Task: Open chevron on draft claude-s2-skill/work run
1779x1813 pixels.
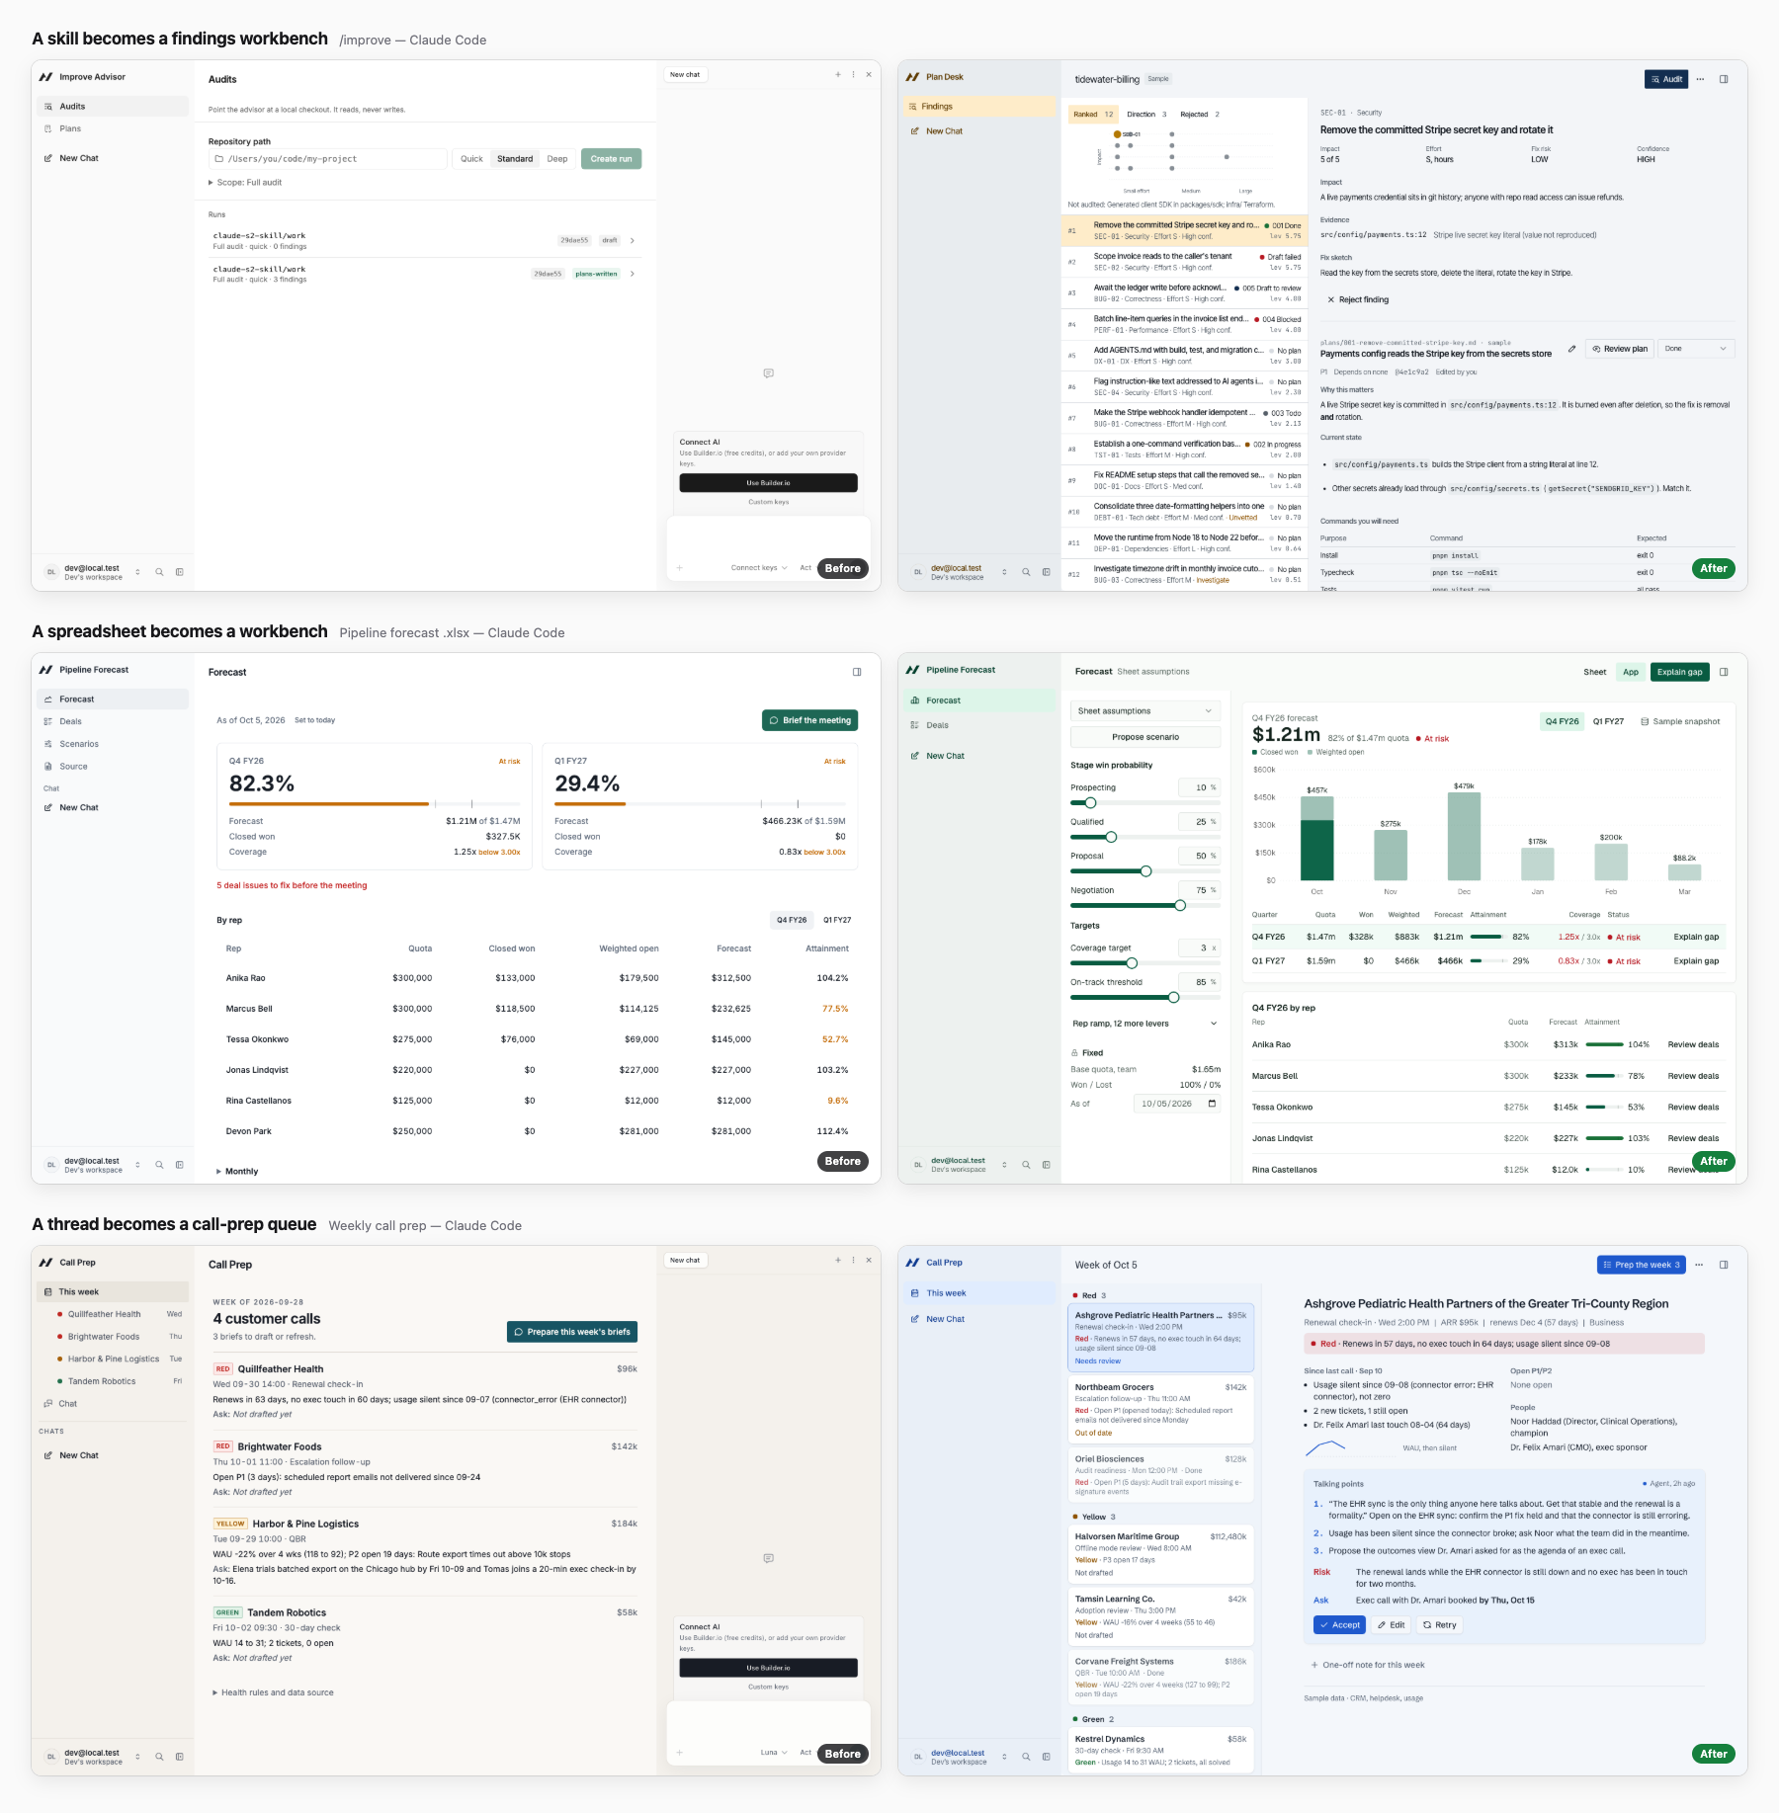Action: click(633, 240)
